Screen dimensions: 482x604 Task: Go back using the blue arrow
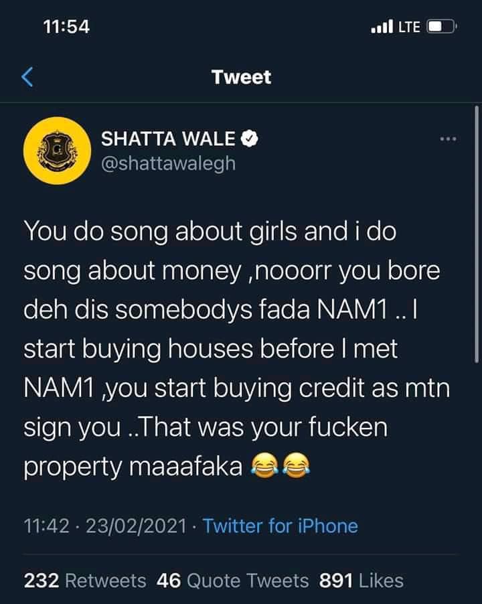tap(27, 77)
